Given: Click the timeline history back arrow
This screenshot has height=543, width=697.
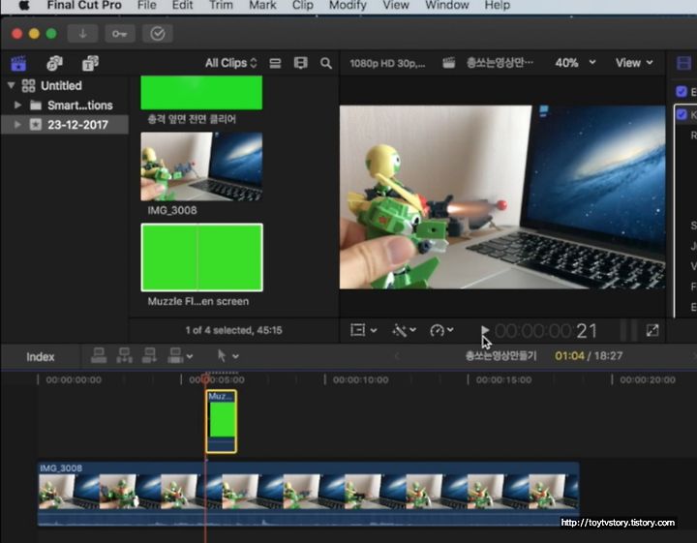Looking at the screenshot, I should (397, 356).
